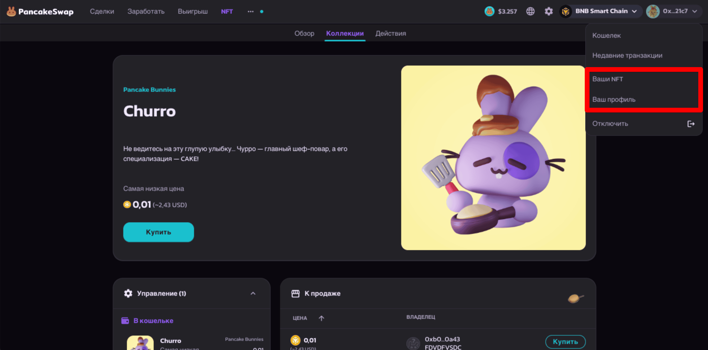Click the logout icon beside Отключить
Viewport: 708px width, 350px height.
691,124
